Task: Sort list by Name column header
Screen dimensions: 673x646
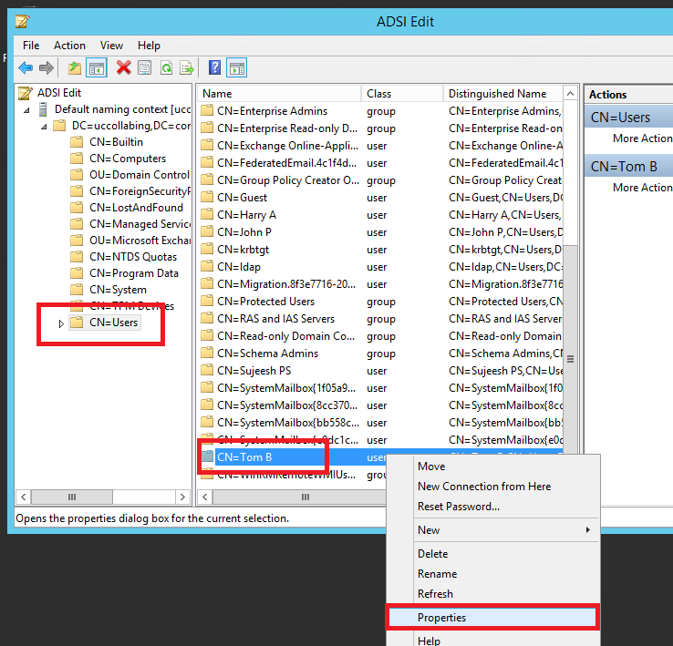Action: pyautogui.click(x=279, y=94)
